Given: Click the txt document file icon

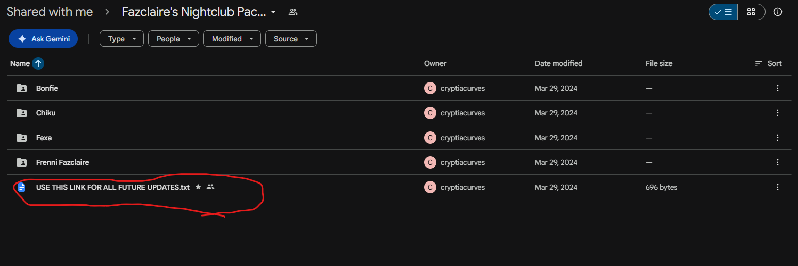Looking at the screenshot, I should (22, 187).
